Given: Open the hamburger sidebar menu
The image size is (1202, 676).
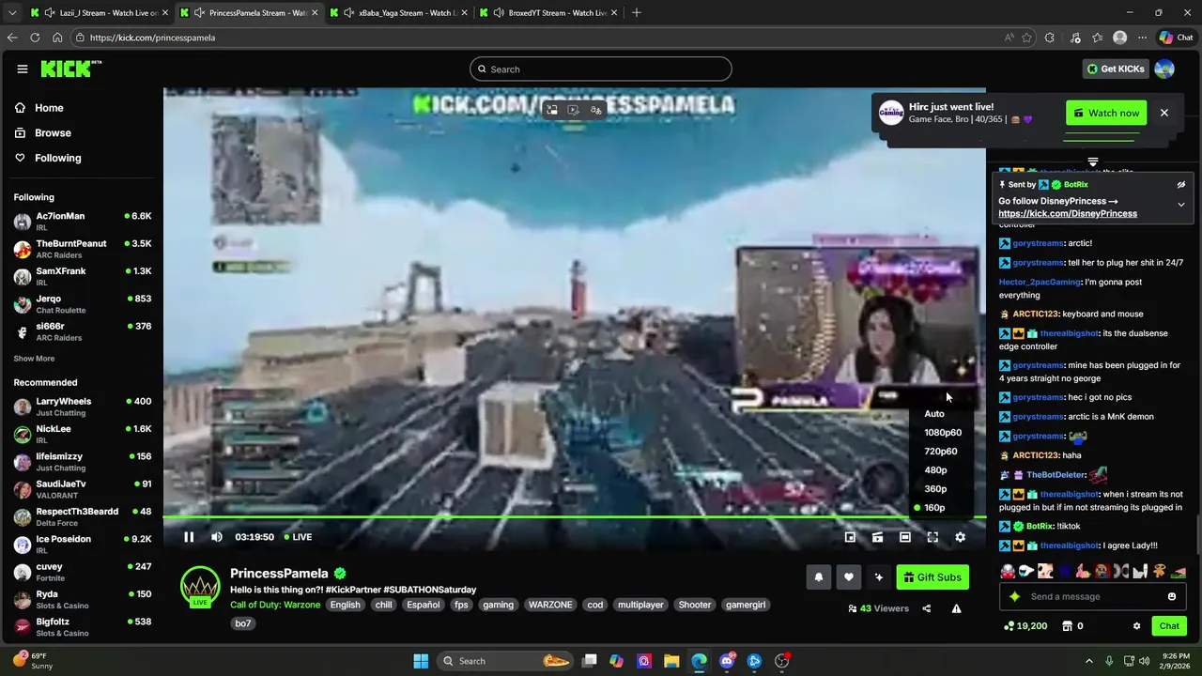Looking at the screenshot, I should (22, 69).
